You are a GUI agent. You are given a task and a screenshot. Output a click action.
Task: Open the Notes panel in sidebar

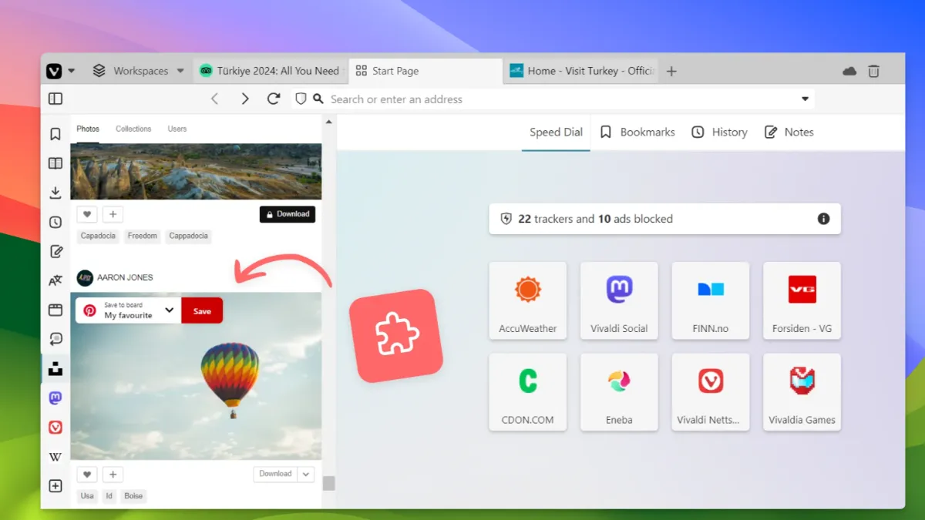[55, 251]
